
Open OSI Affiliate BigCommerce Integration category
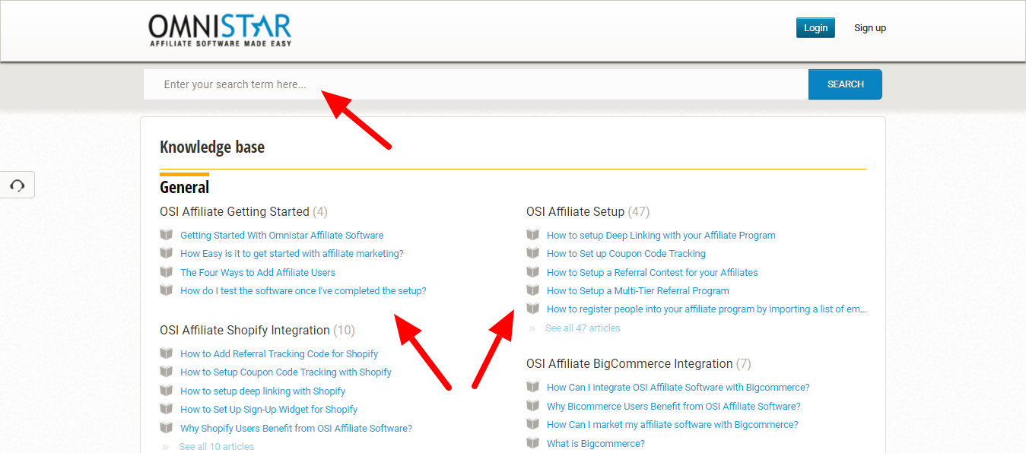[x=639, y=364]
